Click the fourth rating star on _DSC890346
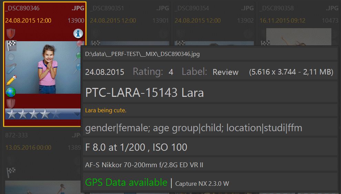Screen dimensions: 341x194 [x=45, y=114]
